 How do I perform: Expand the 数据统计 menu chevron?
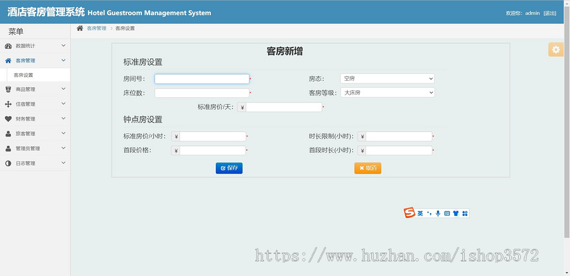63,45
